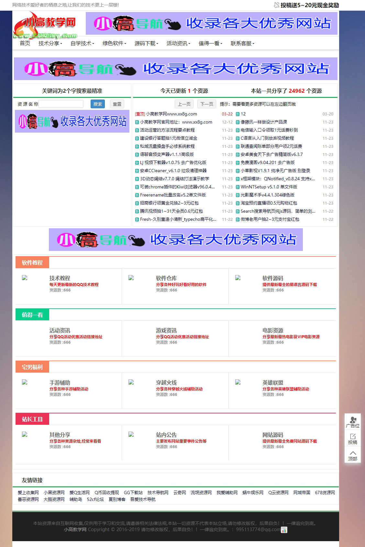Viewport: 365px width, 547px height.
Task: Visit friend link 爱上收集网
Action: pos(28,492)
